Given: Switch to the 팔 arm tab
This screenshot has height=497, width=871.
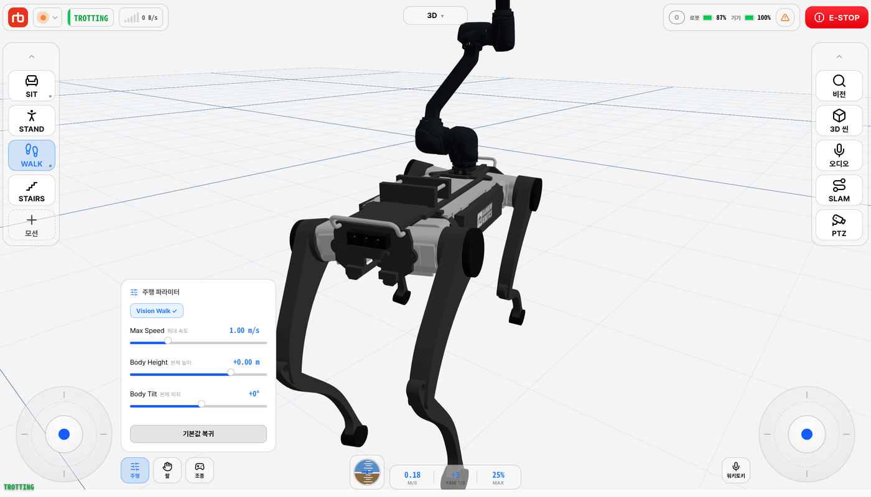Looking at the screenshot, I should point(167,470).
